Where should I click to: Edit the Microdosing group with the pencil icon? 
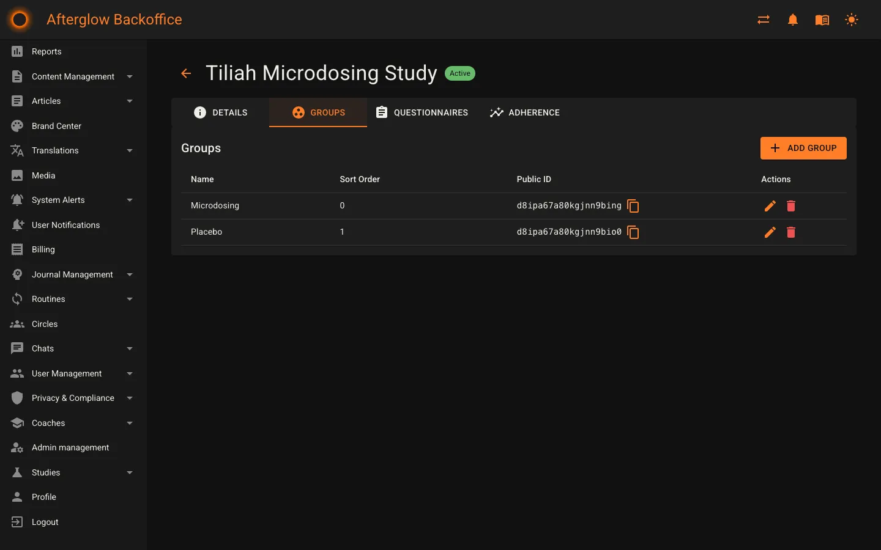coord(770,206)
